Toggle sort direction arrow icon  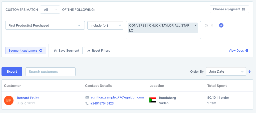[249, 72]
